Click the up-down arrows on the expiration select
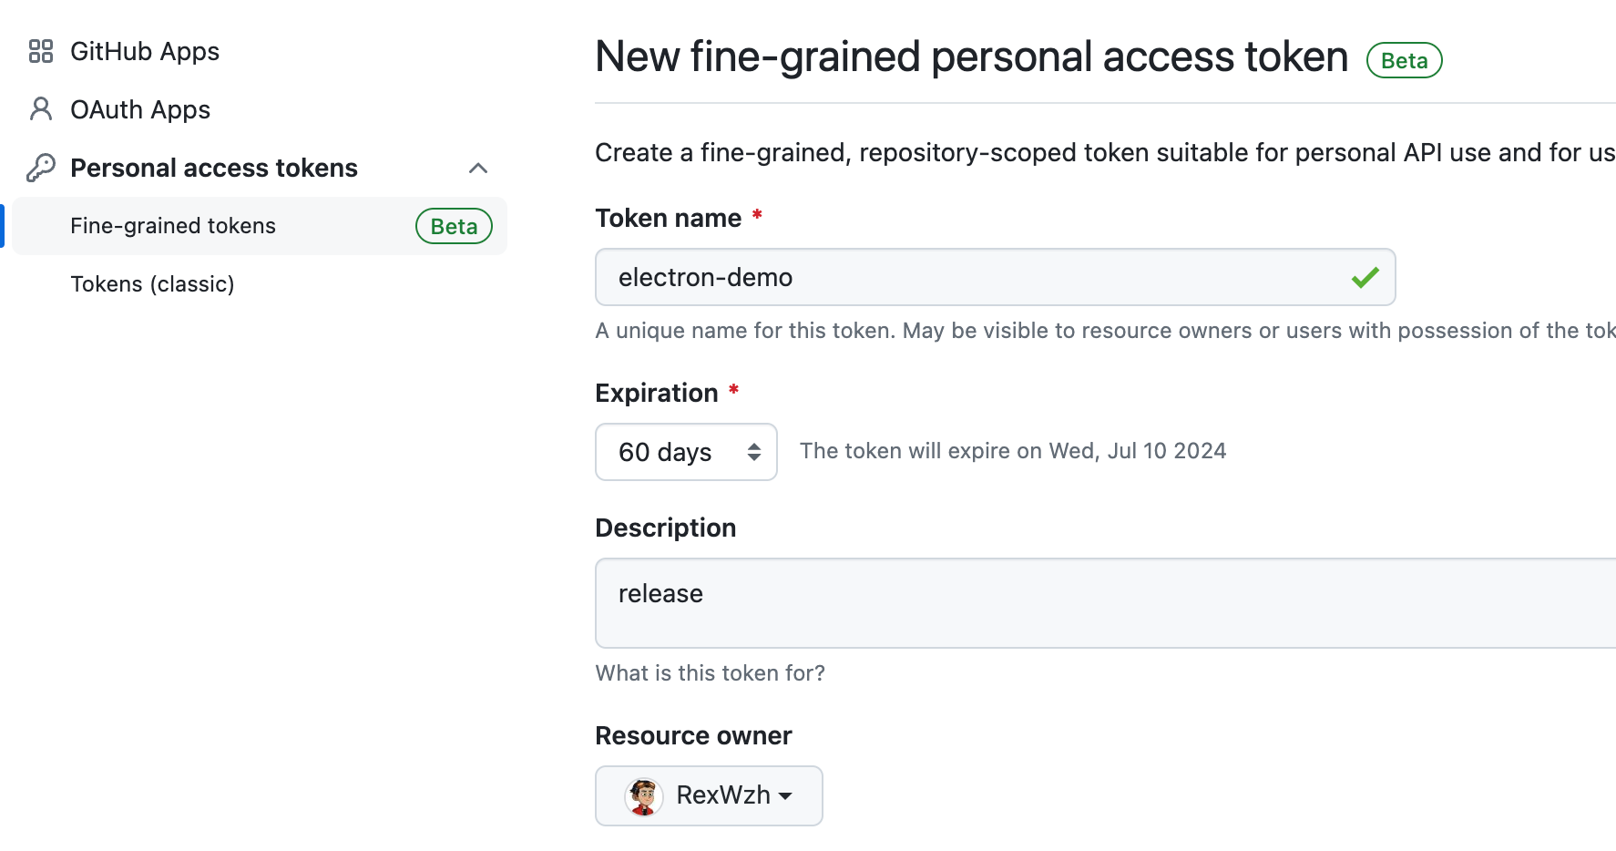The width and height of the screenshot is (1616, 851). (x=754, y=452)
